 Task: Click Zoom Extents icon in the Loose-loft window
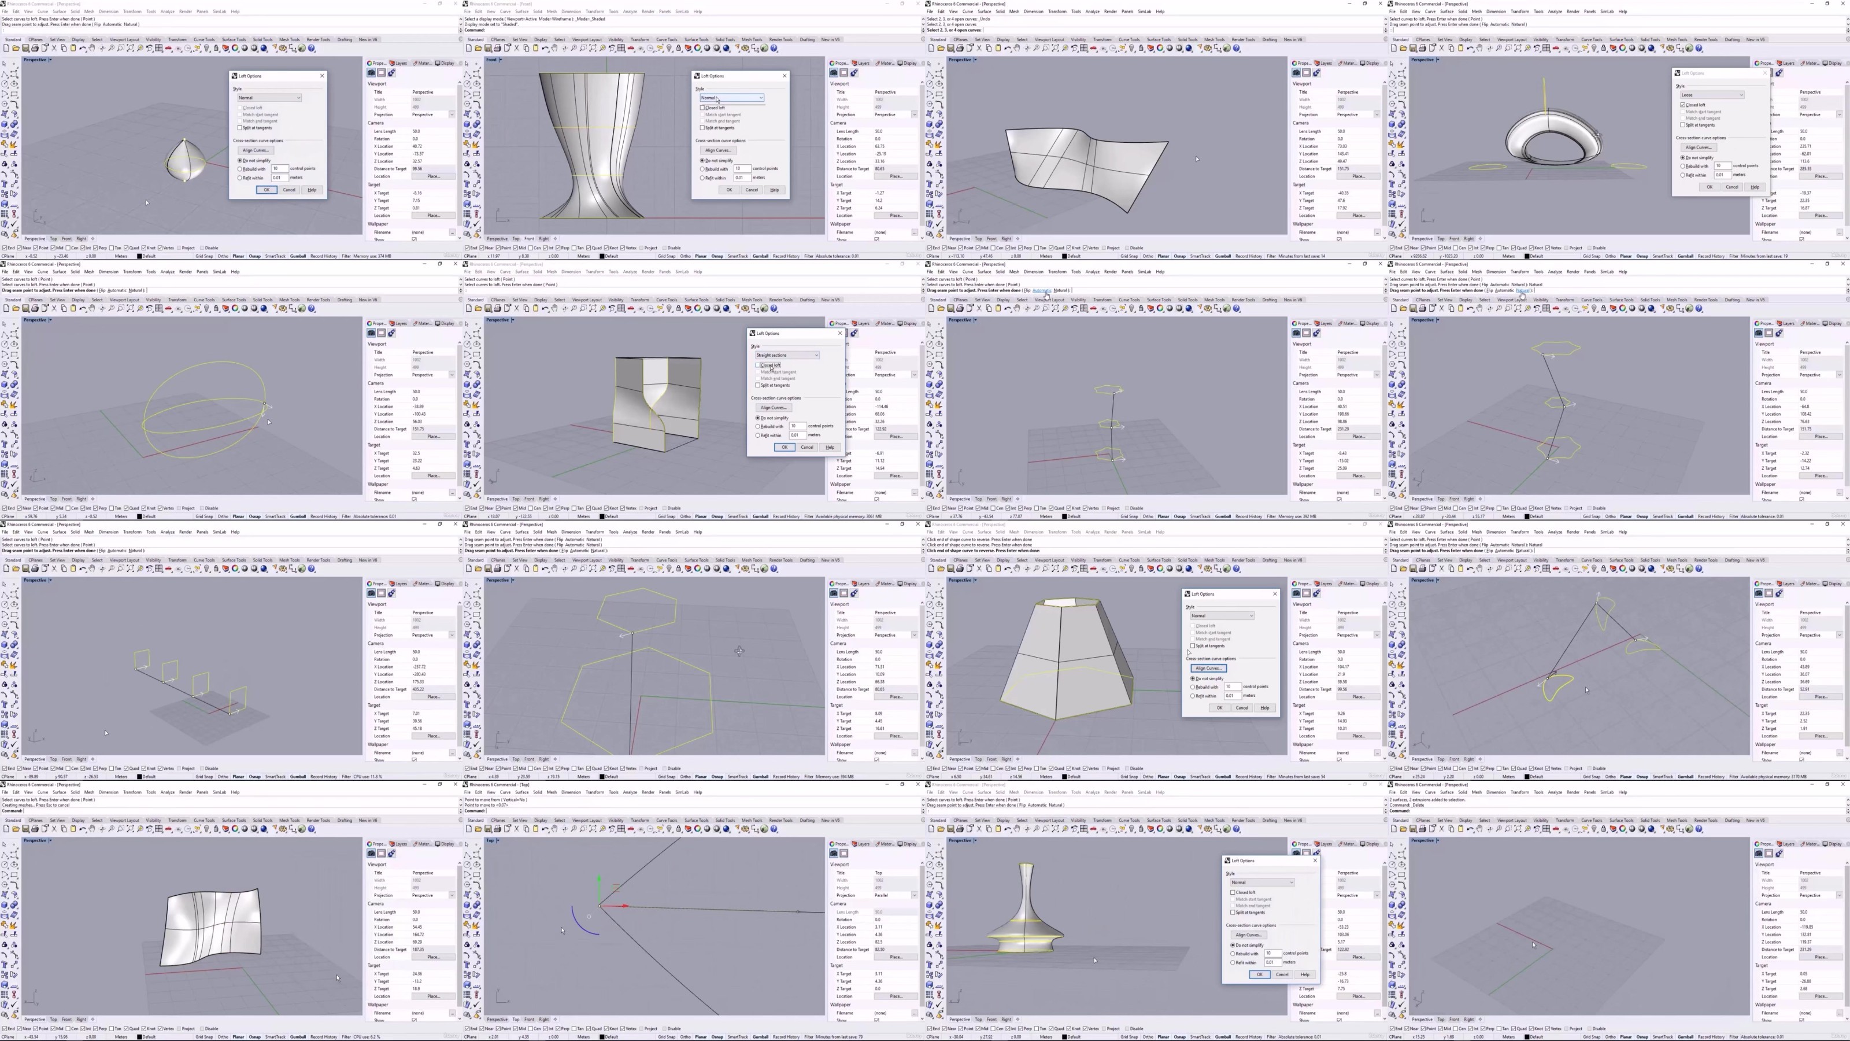tap(1518, 48)
